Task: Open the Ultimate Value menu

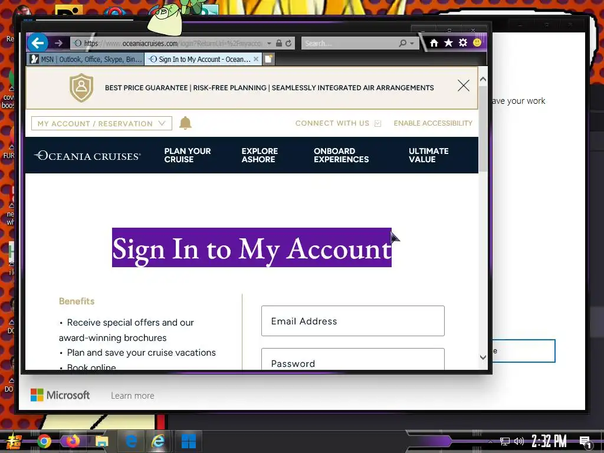Action: tap(428, 155)
